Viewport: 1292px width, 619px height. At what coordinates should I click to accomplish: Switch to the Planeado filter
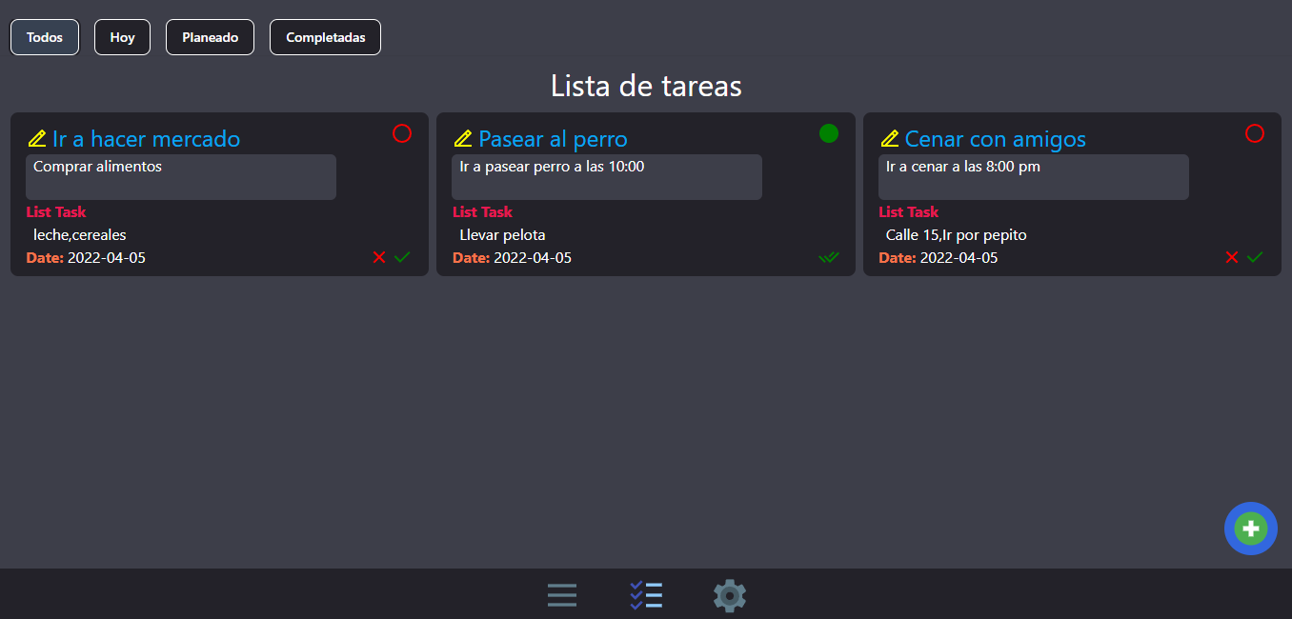(x=211, y=37)
